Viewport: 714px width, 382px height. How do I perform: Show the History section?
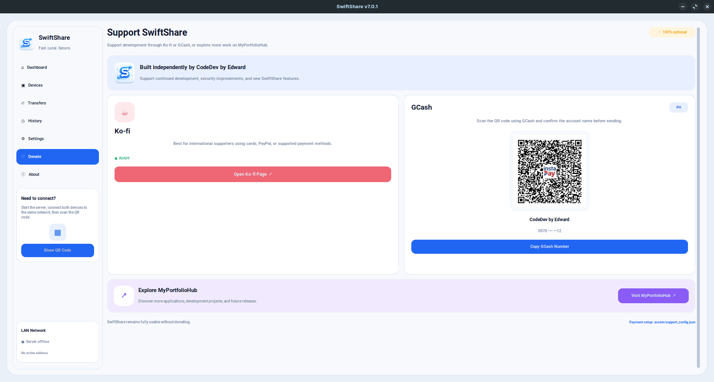coord(58,121)
